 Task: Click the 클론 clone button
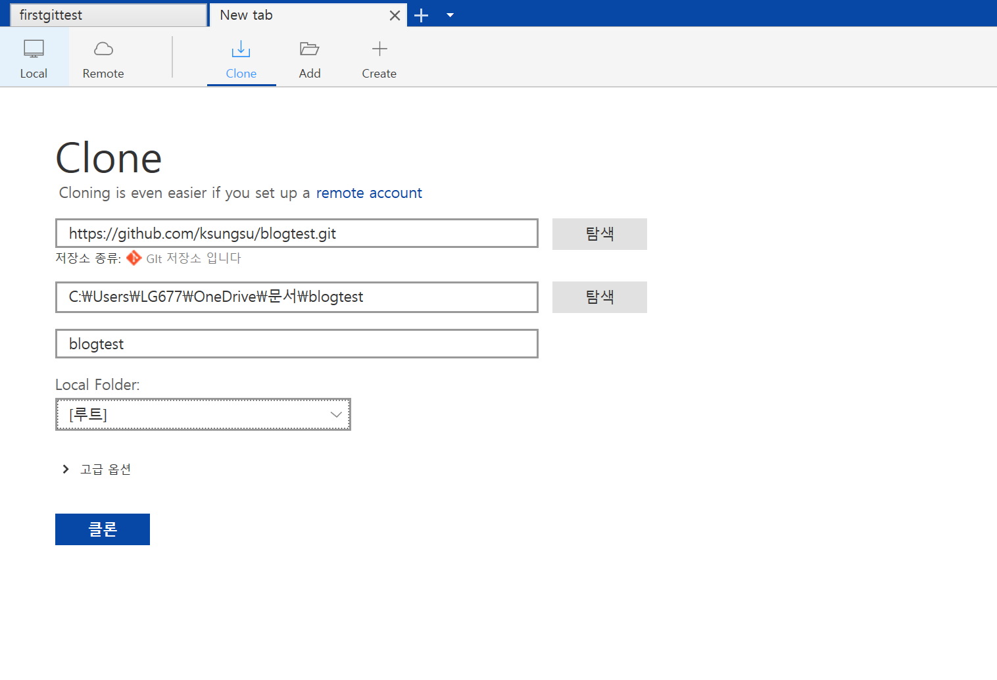point(103,529)
